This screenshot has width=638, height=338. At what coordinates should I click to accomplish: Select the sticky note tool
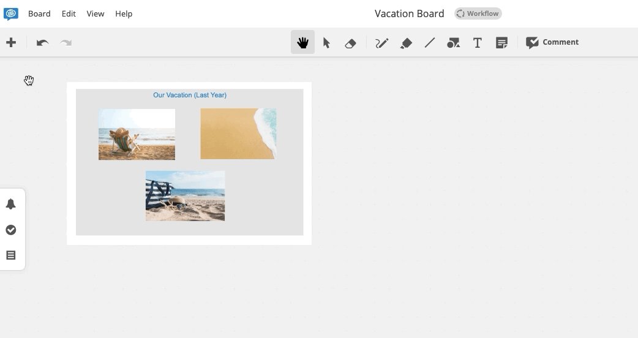click(x=501, y=42)
